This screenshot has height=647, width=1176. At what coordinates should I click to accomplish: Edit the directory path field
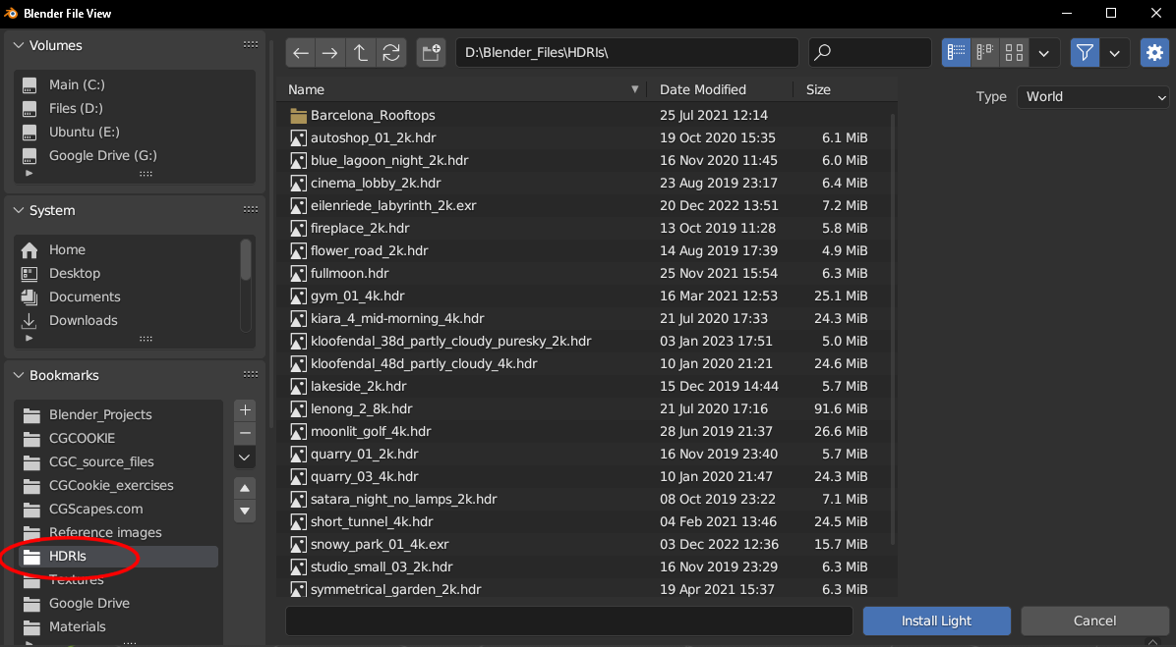(x=627, y=52)
